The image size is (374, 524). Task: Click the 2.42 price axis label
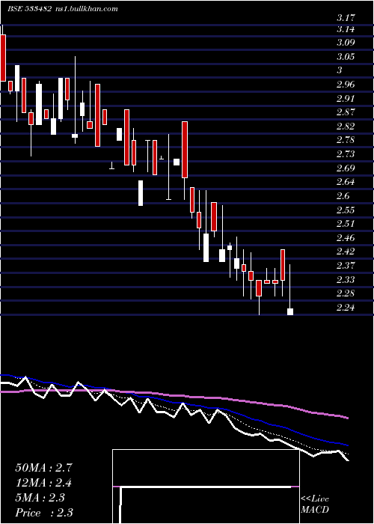tap(346, 252)
